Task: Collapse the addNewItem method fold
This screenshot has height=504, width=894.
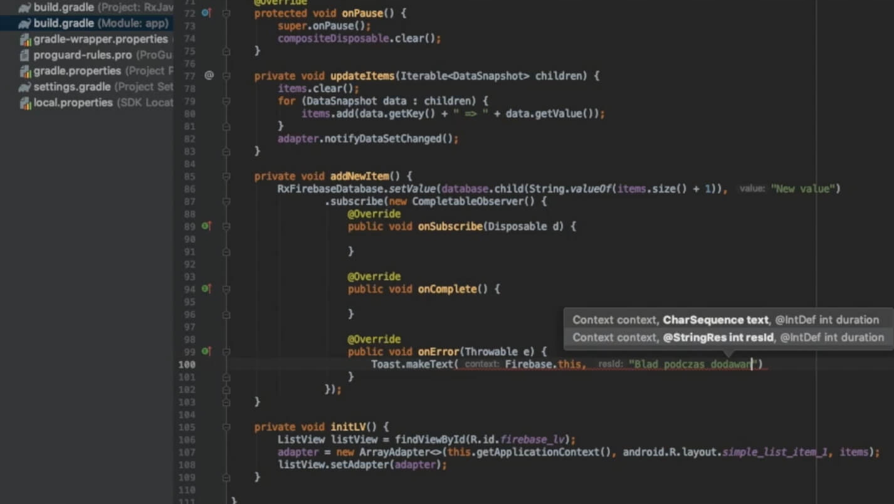Action: (226, 176)
